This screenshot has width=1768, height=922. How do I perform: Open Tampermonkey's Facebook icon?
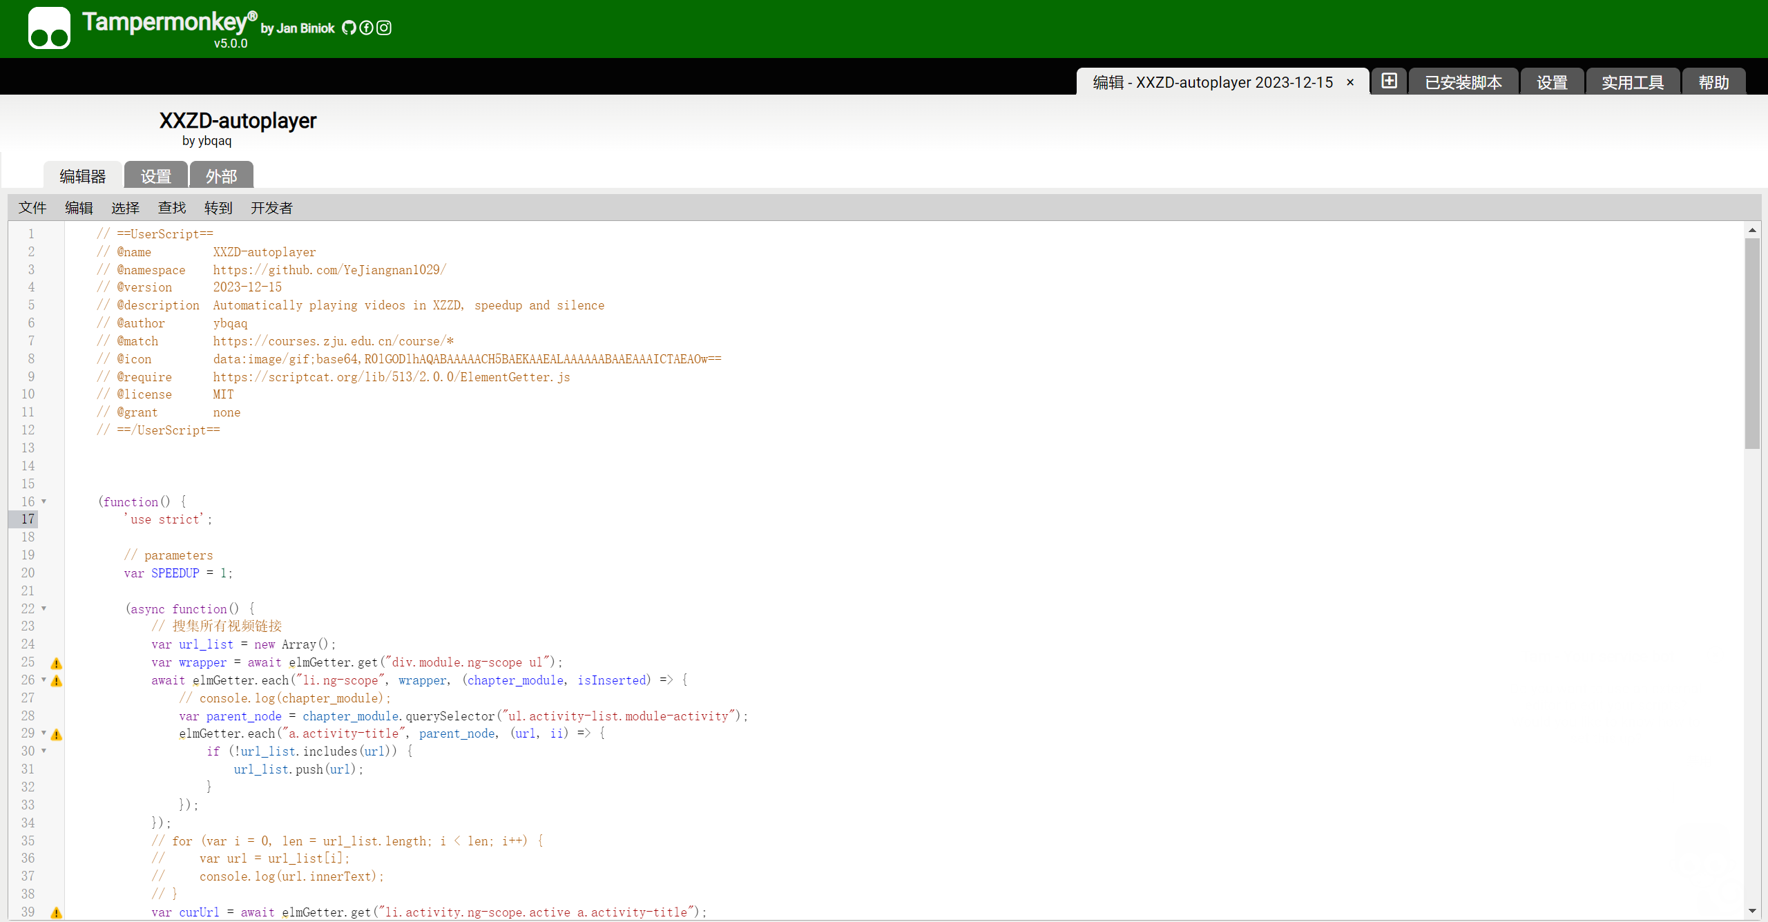tap(366, 28)
